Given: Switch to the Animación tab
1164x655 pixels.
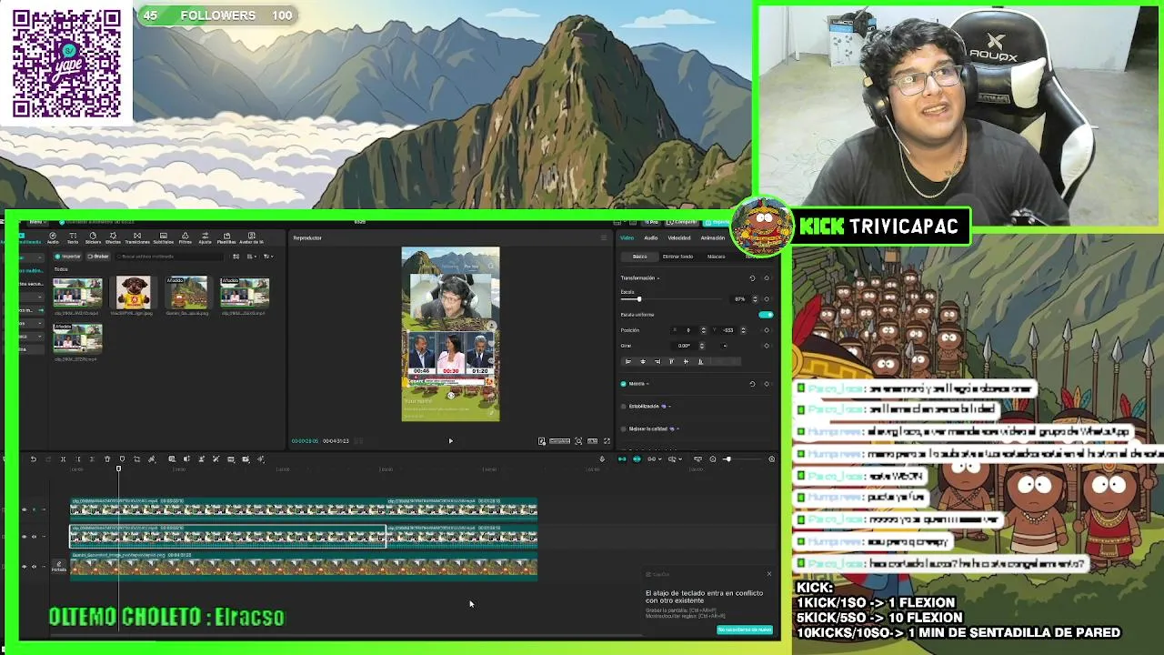Looking at the screenshot, I should coord(713,237).
